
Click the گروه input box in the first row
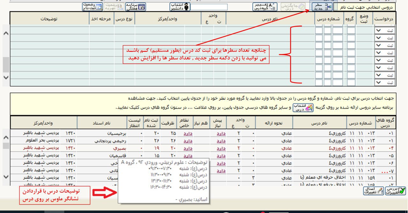tap(351, 31)
